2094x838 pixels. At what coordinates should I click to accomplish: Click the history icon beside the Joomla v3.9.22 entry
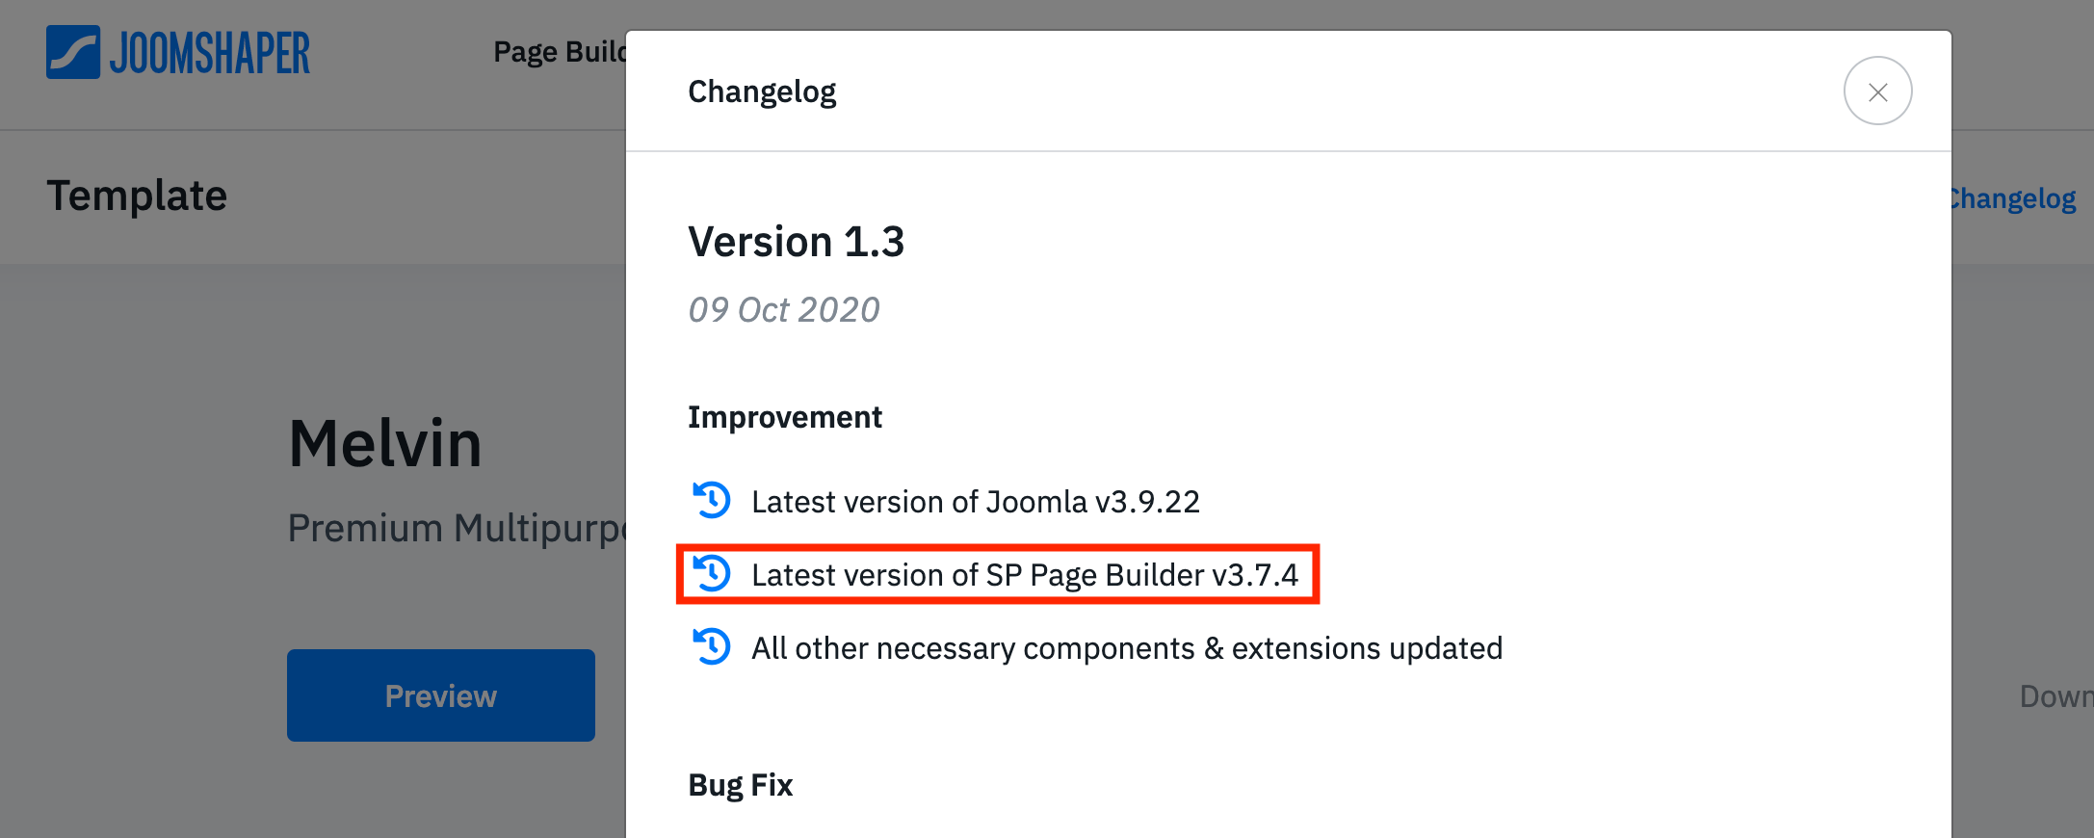point(712,501)
